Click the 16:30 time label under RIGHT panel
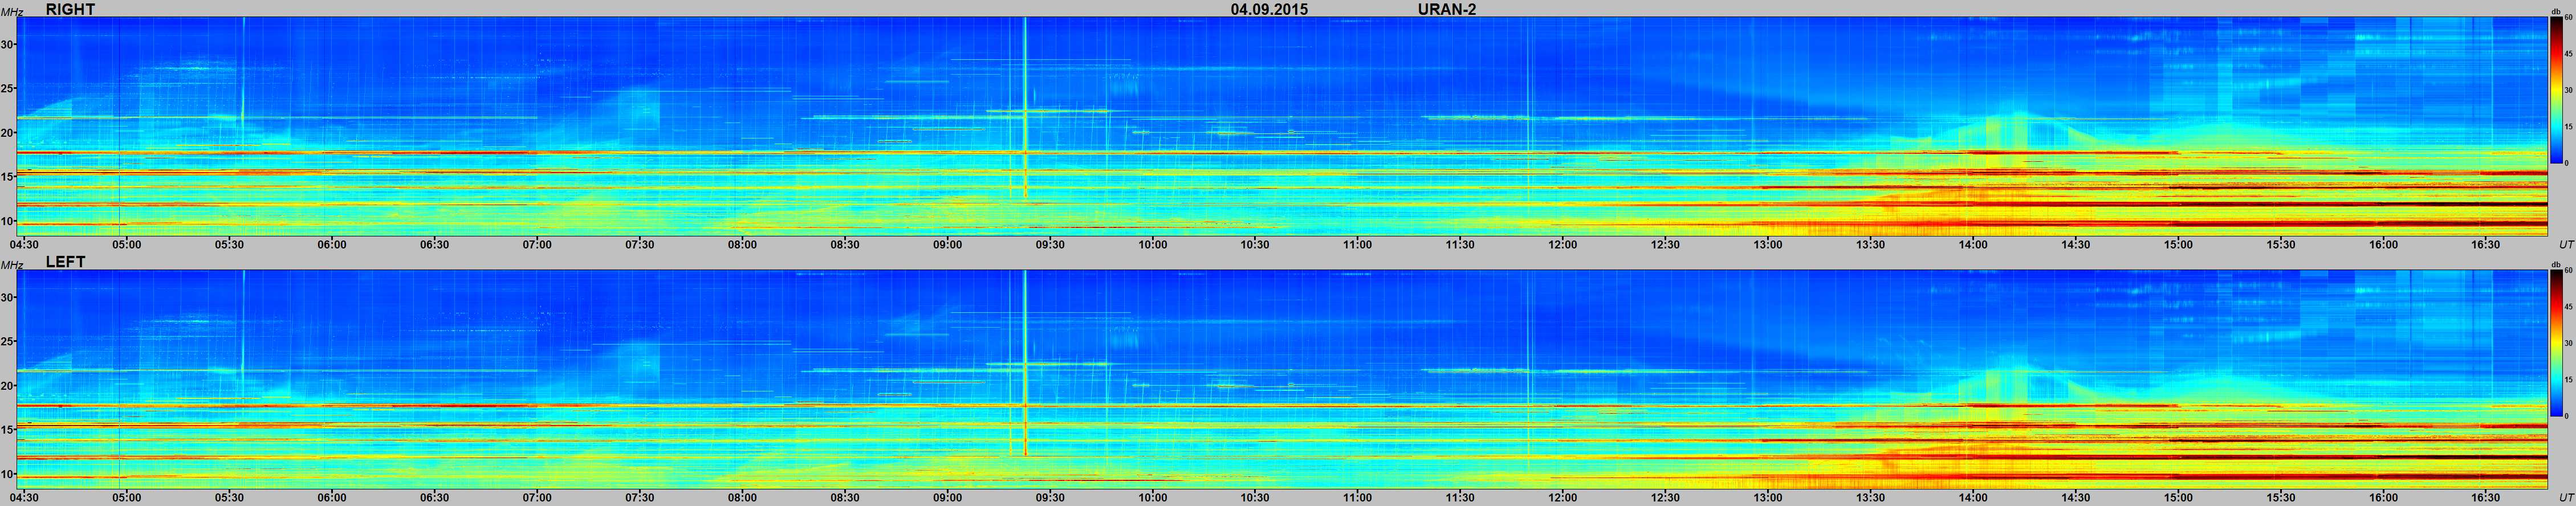 pos(2486,245)
